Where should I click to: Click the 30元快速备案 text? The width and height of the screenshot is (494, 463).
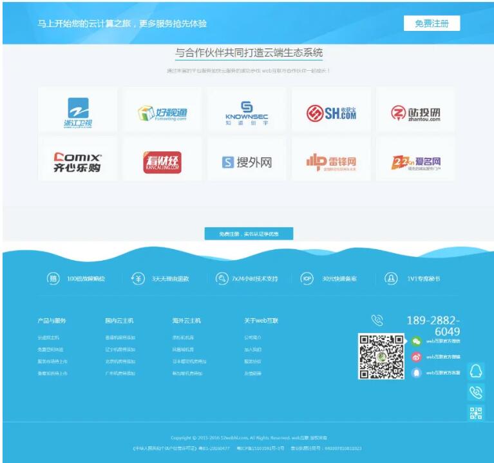pos(339,279)
